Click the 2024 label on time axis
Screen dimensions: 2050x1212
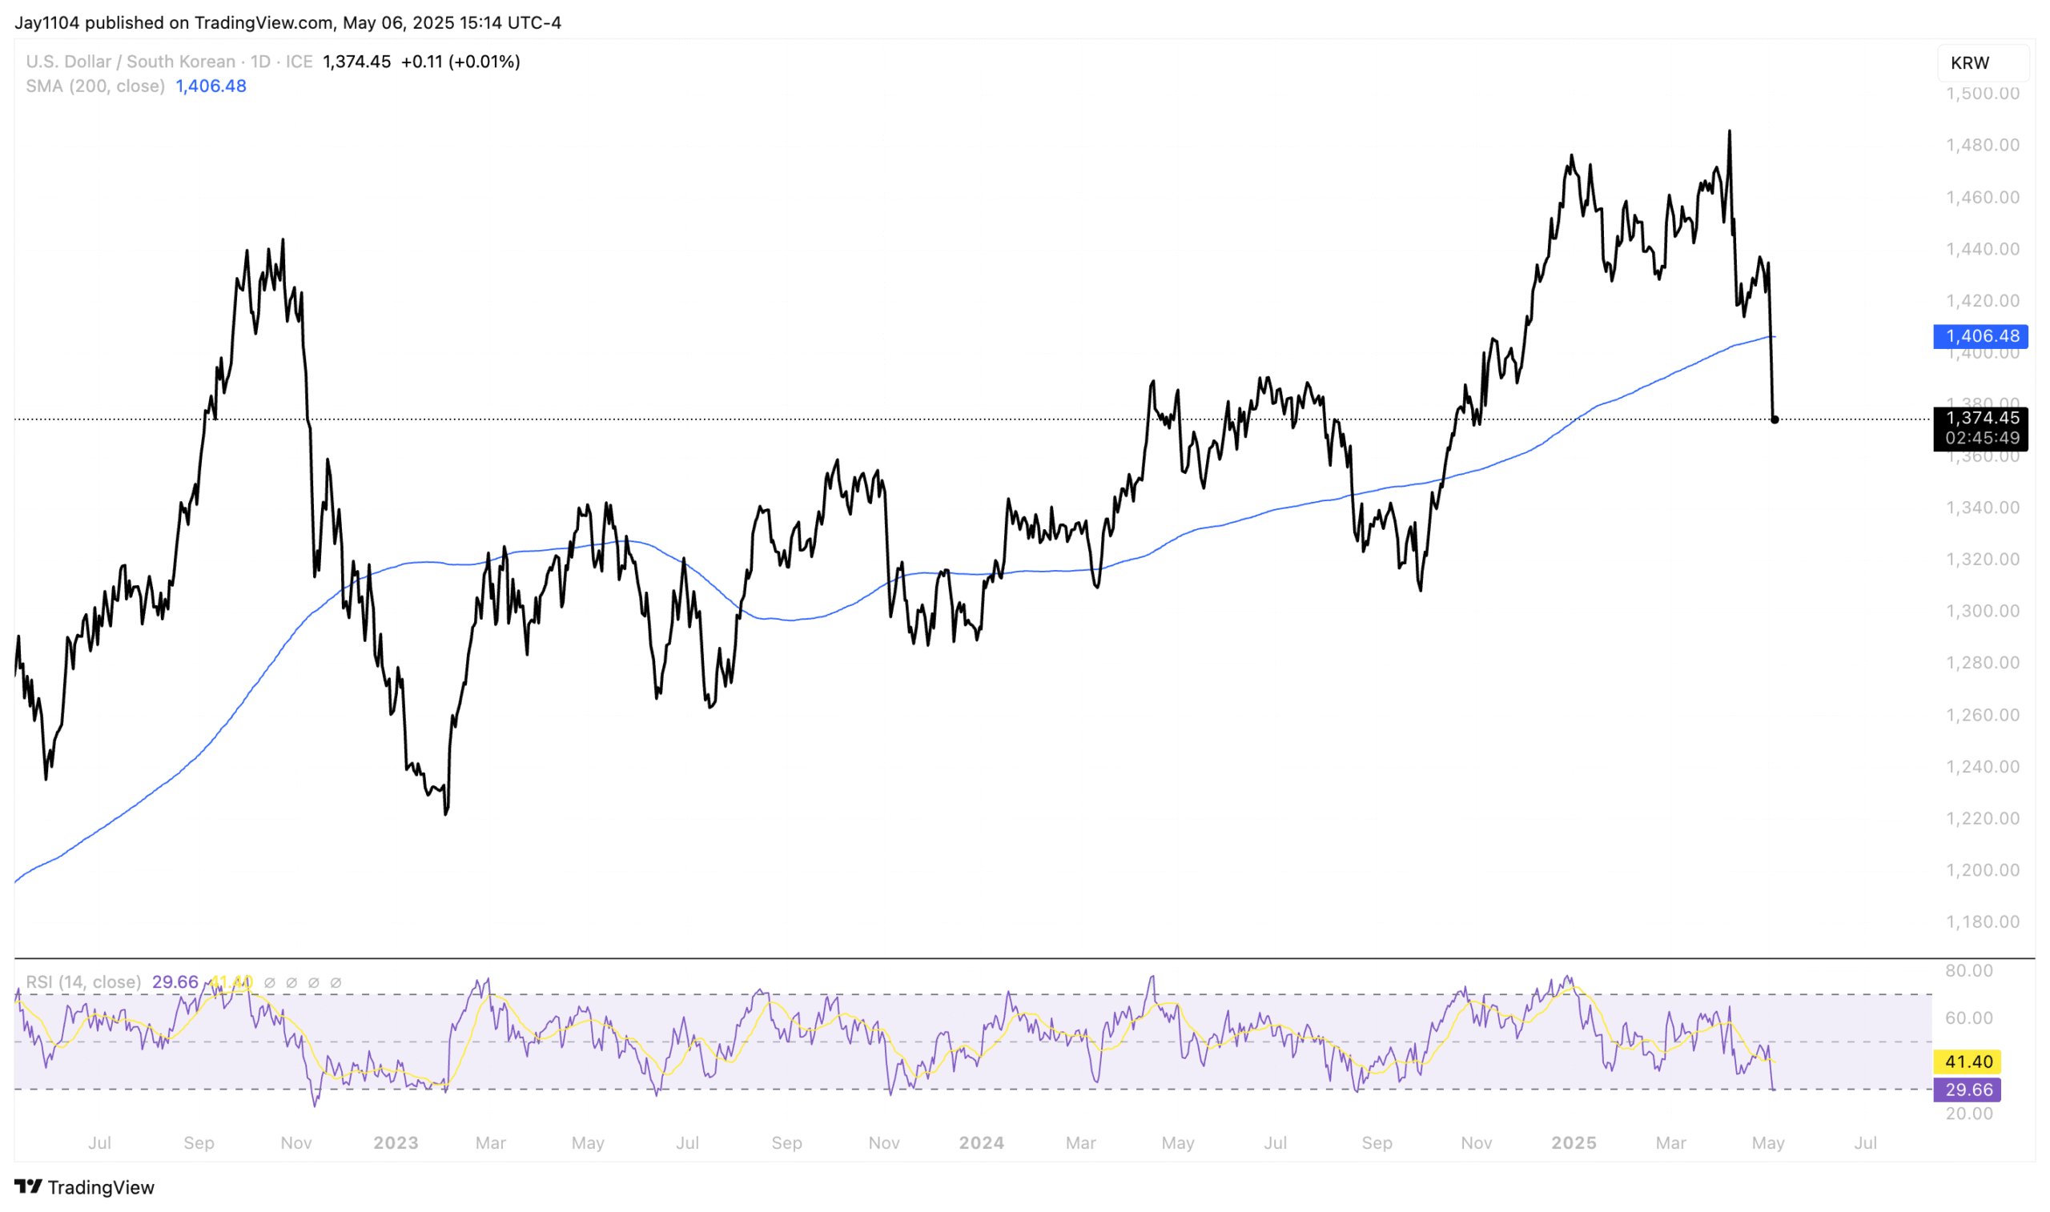pos(981,1142)
